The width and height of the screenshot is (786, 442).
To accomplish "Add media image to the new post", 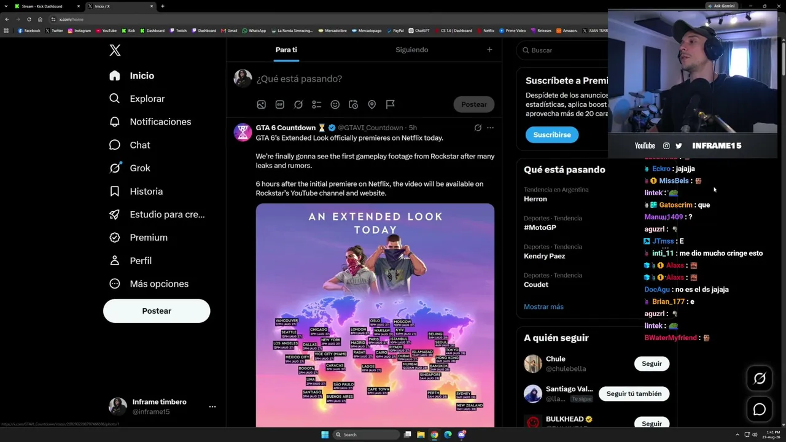I will click(262, 104).
